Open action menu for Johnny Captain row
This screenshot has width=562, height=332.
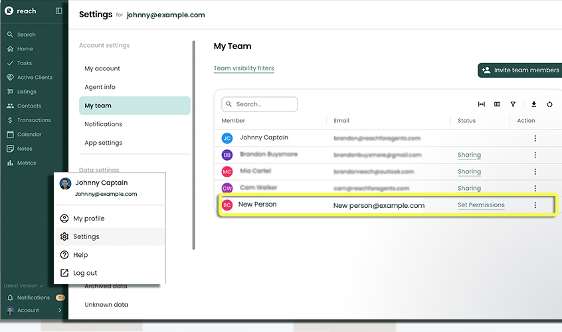[x=535, y=138]
